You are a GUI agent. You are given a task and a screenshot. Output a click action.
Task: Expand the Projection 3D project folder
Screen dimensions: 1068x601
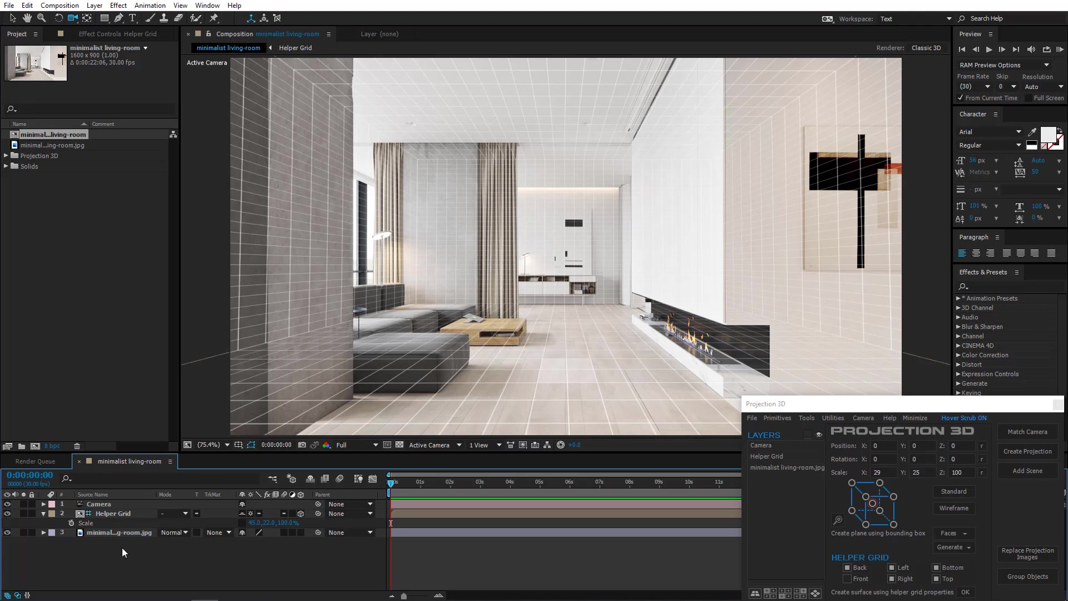pos(6,156)
